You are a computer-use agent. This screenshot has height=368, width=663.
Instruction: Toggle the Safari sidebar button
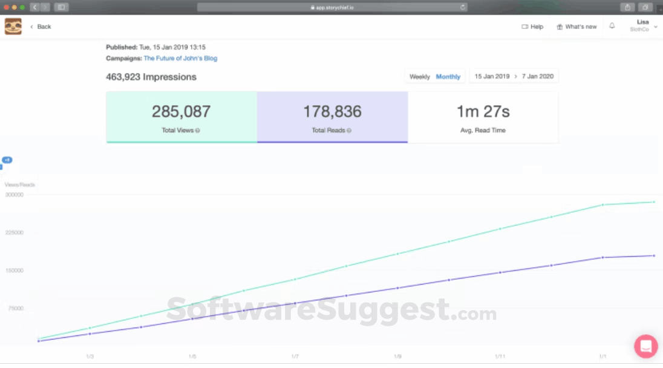point(61,7)
